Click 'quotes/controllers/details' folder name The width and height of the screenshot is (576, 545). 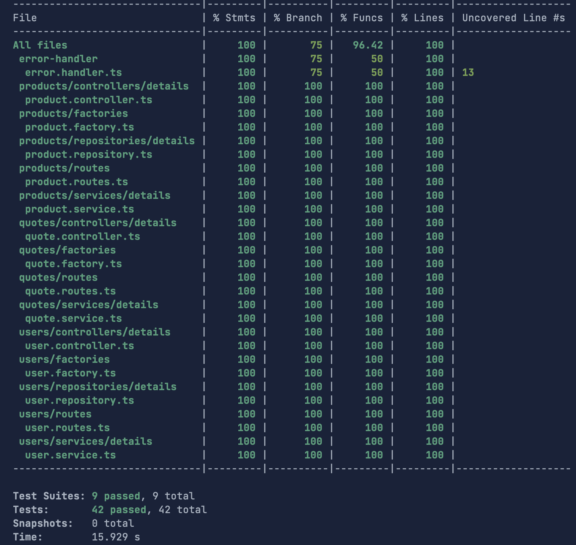pyautogui.click(x=98, y=223)
